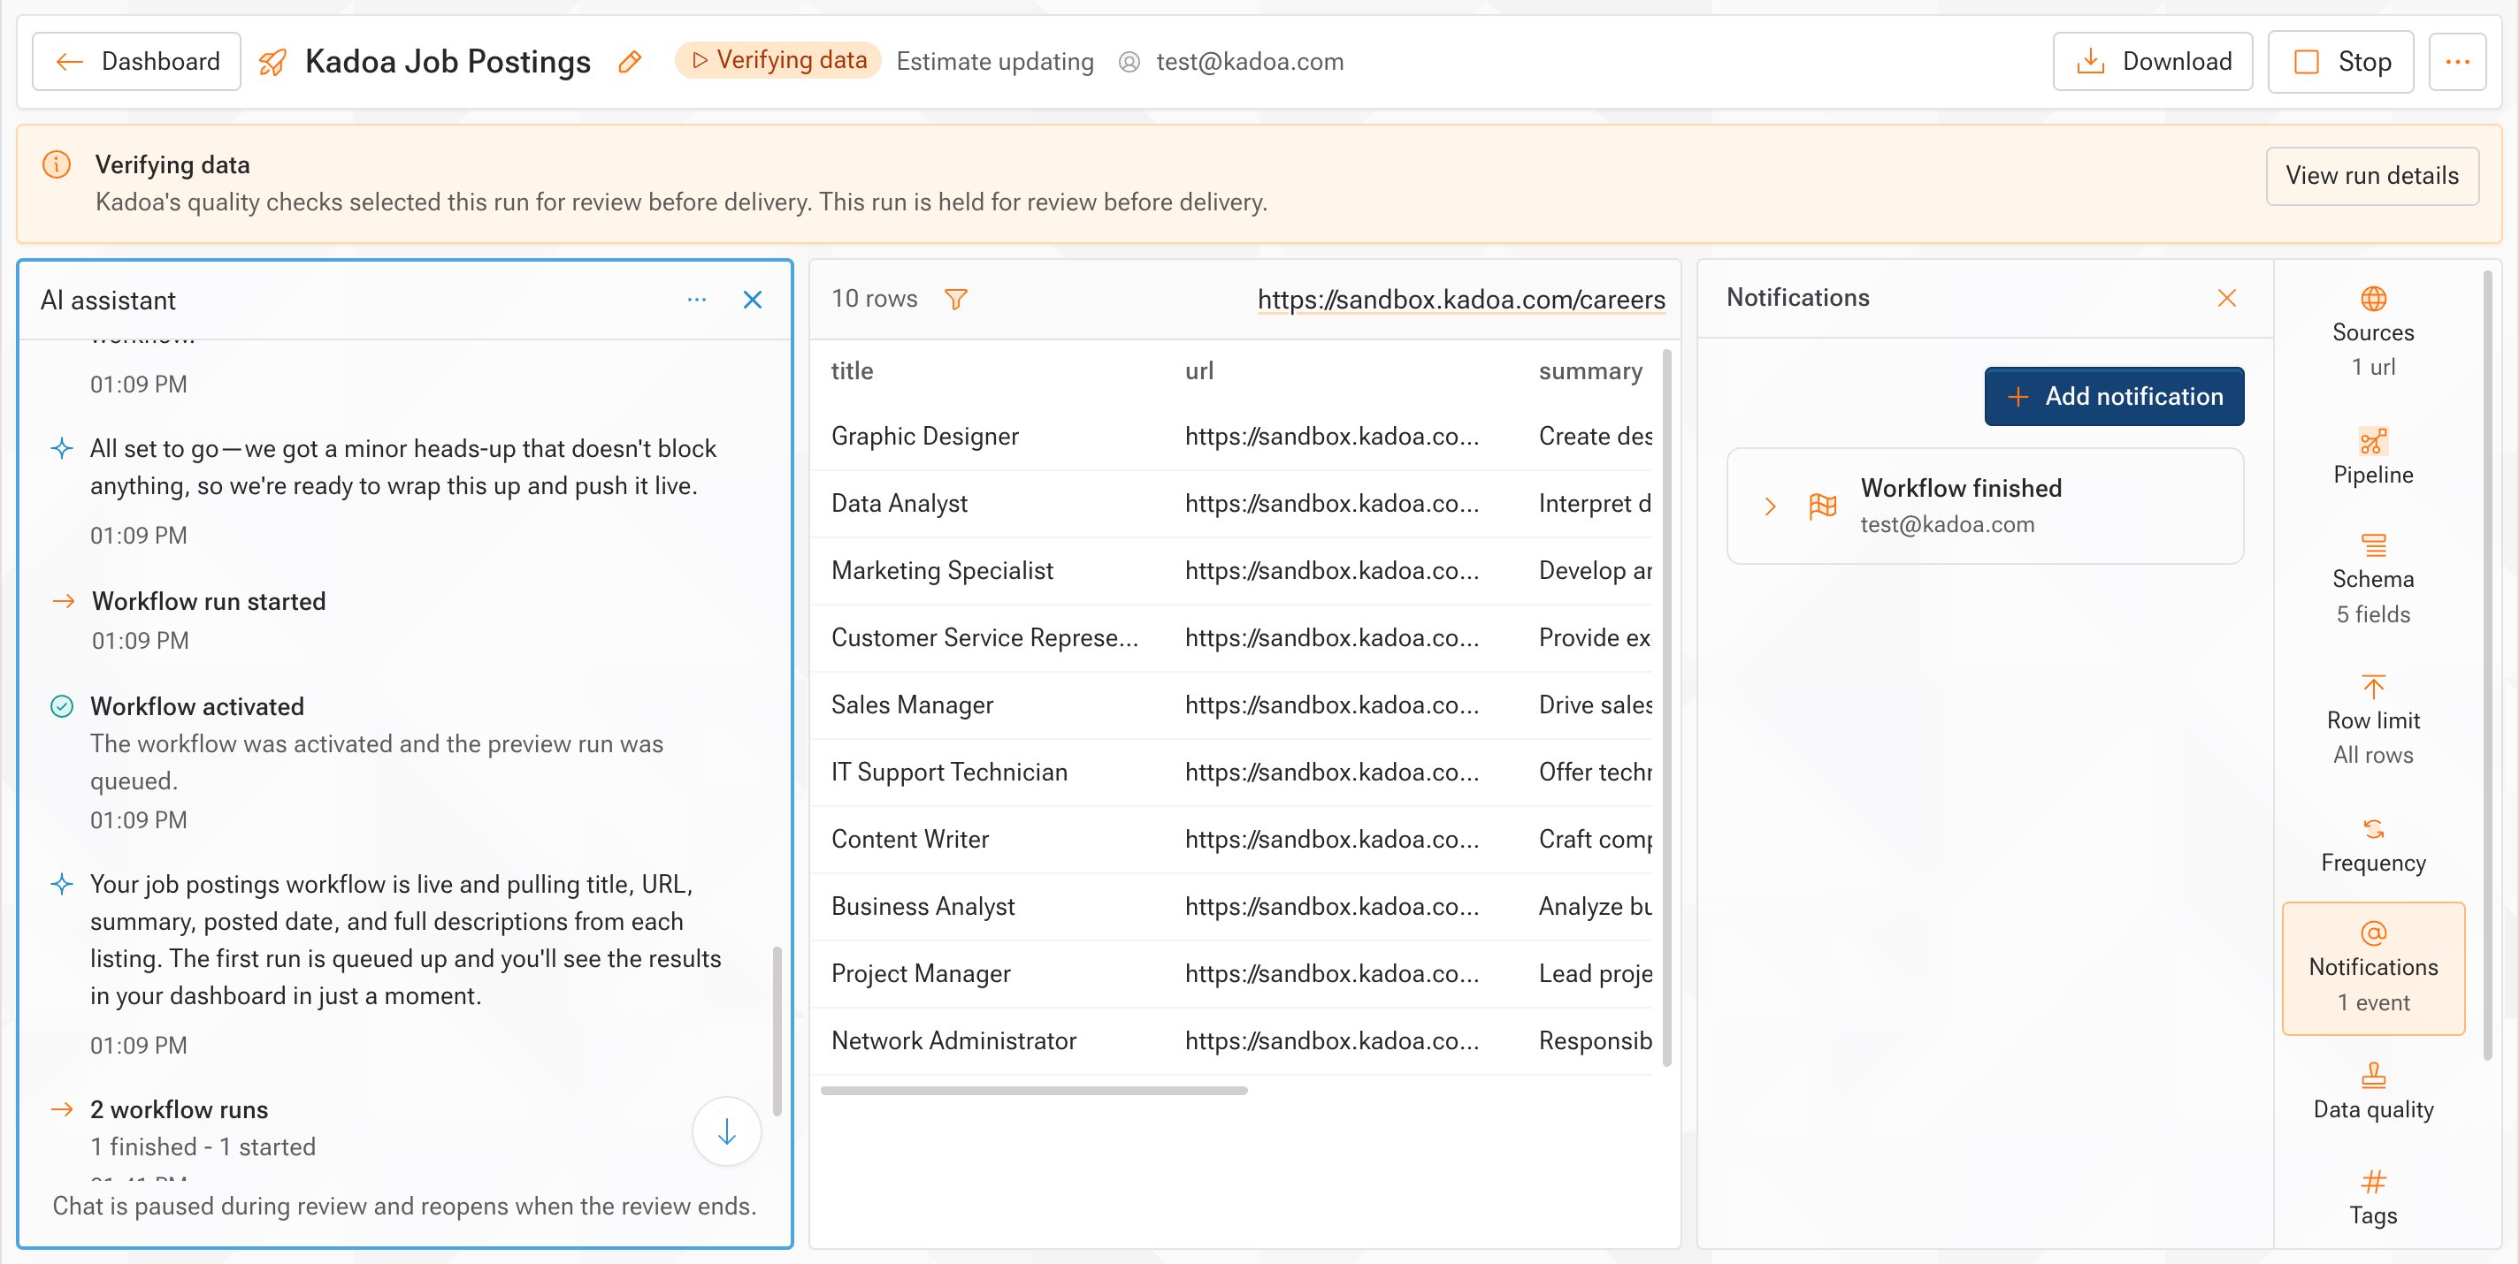Open the Network Administrator row url
The width and height of the screenshot is (2519, 1264).
pyautogui.click(x=1331, y=1041)
